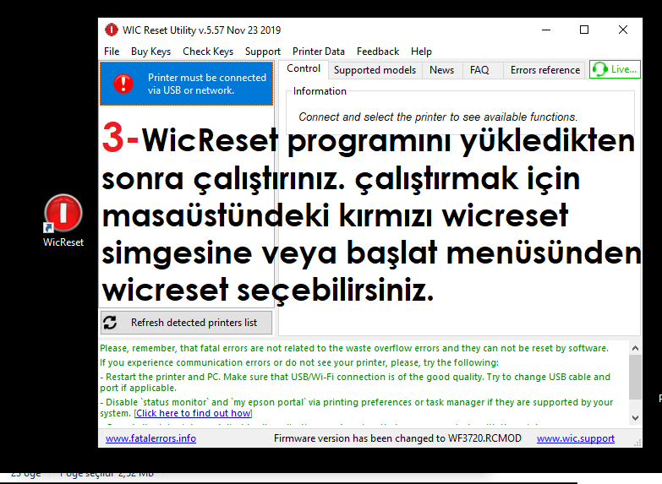This screenshot has width=662, height=484.
Task: Minimize the WIC Reset Utility window
Action: 546,30
